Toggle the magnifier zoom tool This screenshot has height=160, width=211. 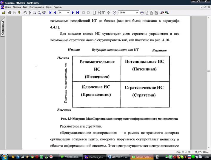39,13
